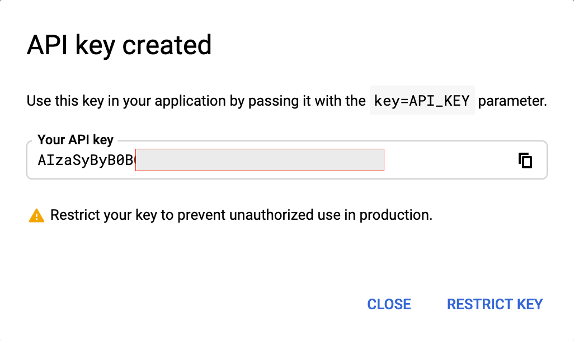
Task: Click the 'Restrict your key' warning text
Action: 241,215
